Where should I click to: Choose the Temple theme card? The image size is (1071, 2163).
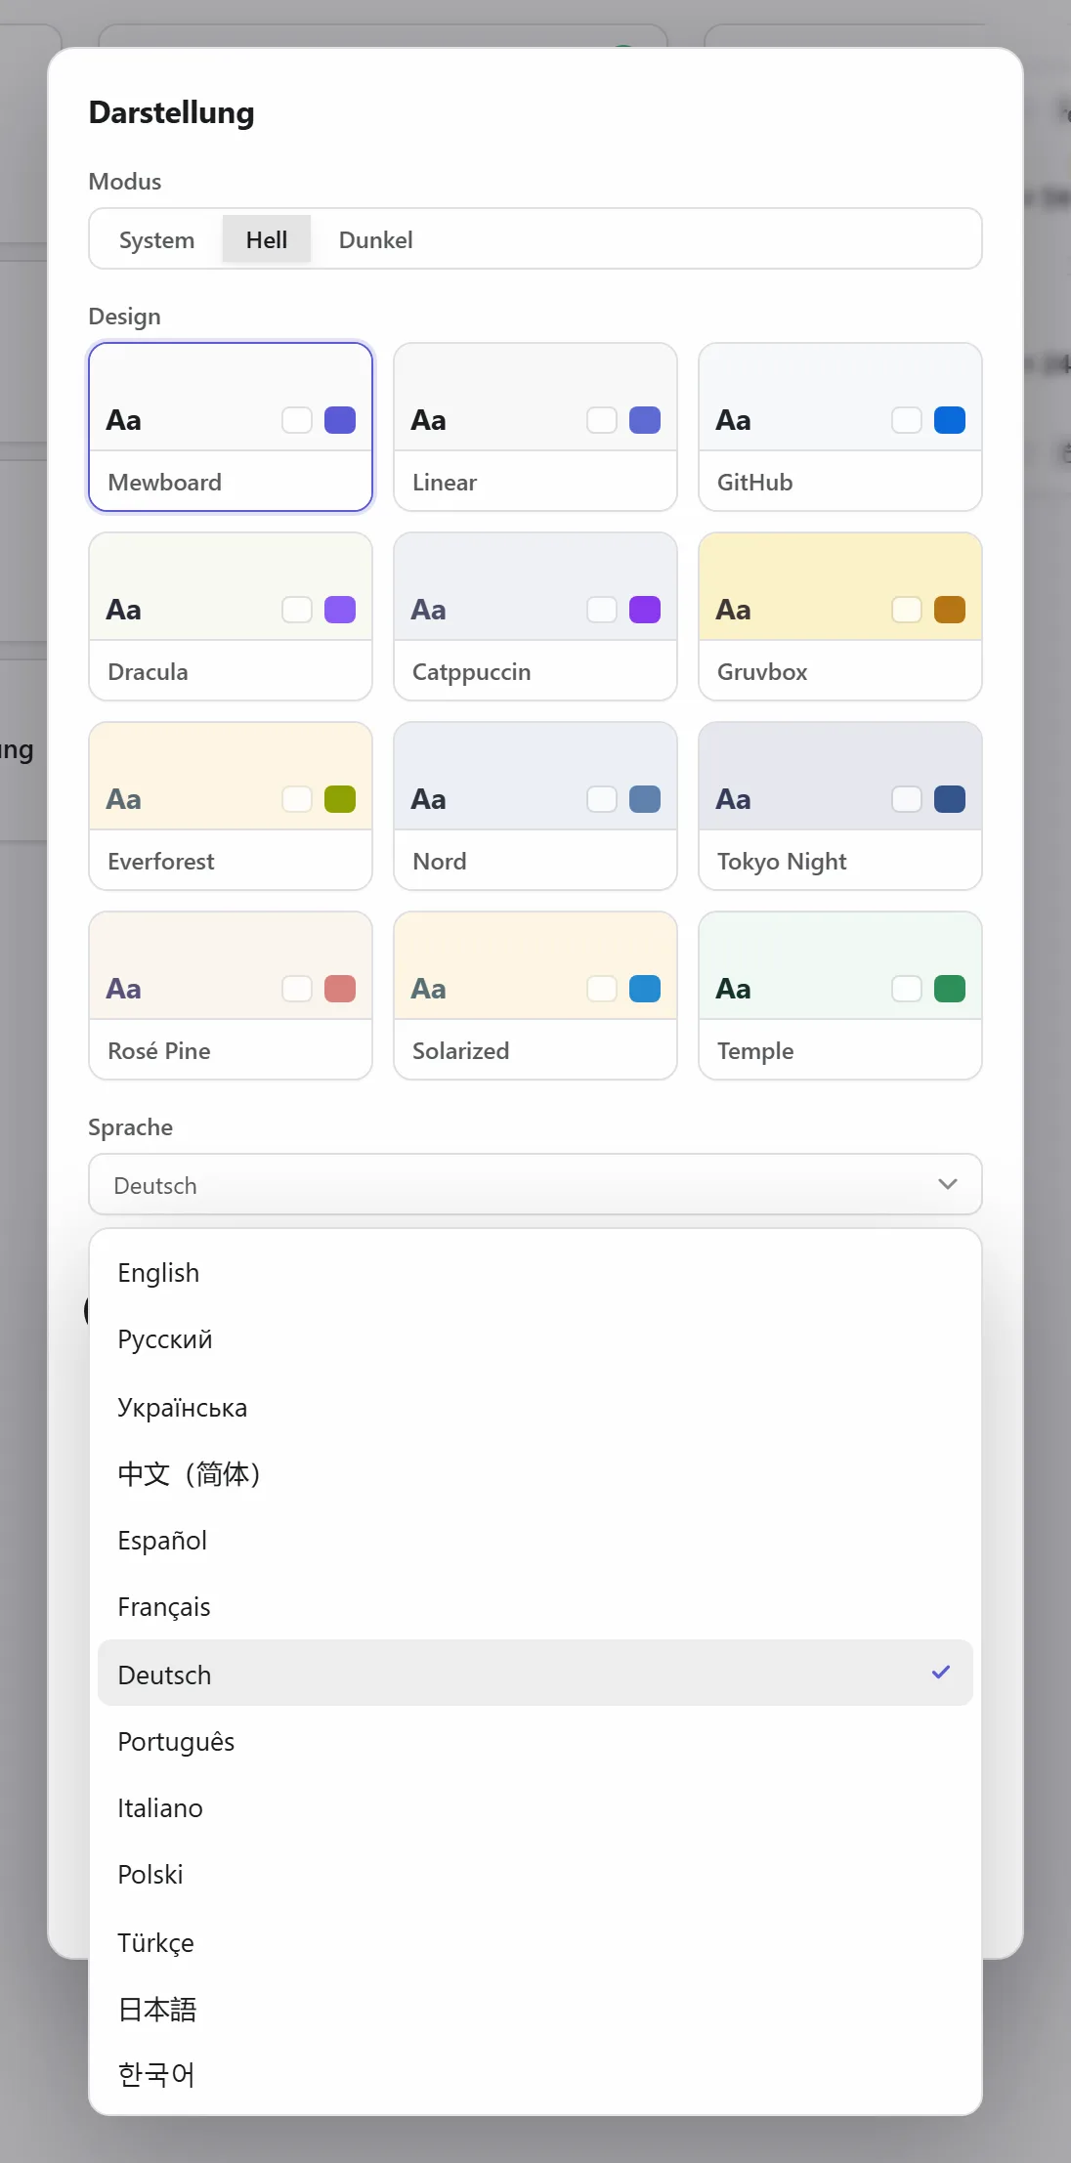pos(840,996)
